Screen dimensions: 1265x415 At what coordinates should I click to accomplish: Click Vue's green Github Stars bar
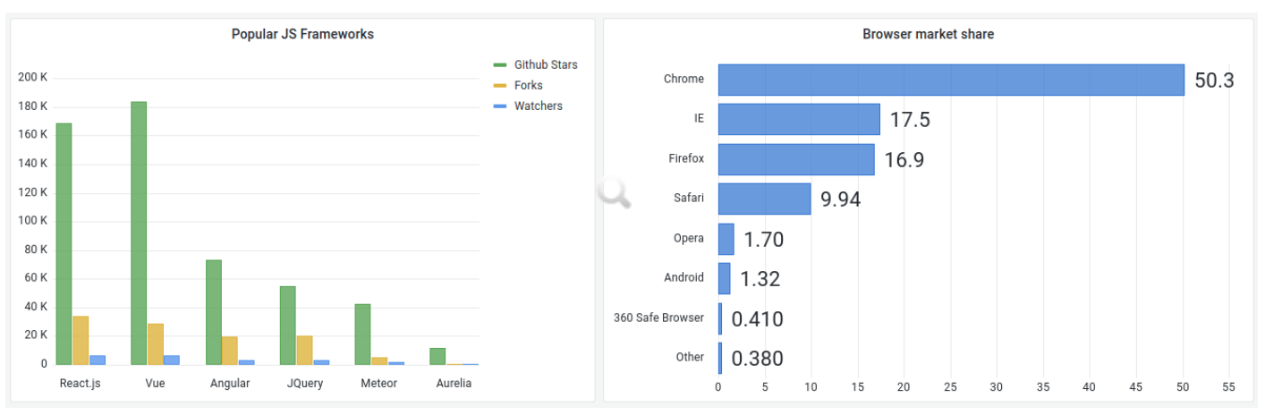139,233
